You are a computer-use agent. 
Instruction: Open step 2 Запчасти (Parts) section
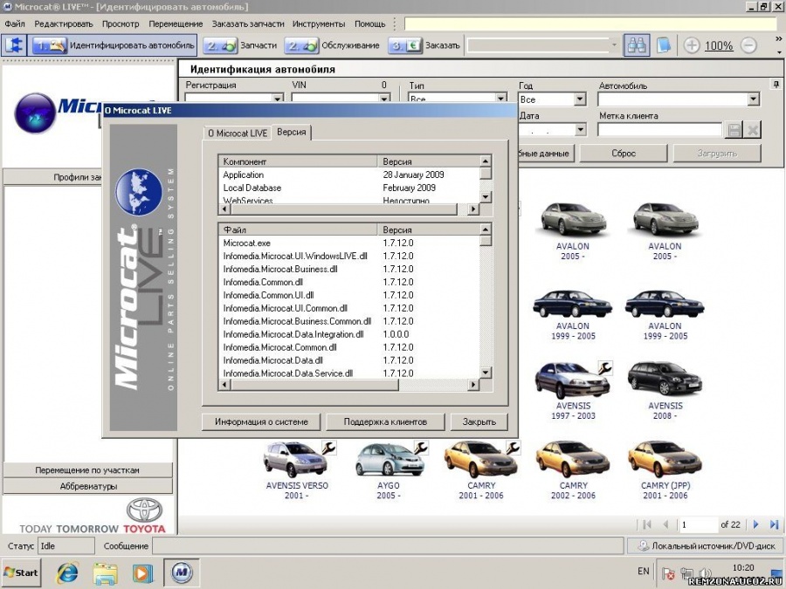242,45
